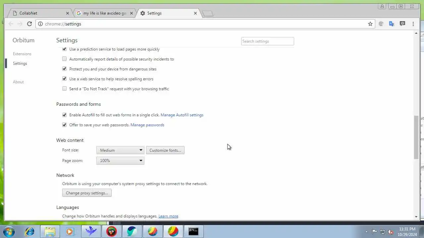The height and width of the screenshot is (238, 424).
Task: Open Manage Autofill settings link
Action: pyautogui.click(x=182, y=115)
